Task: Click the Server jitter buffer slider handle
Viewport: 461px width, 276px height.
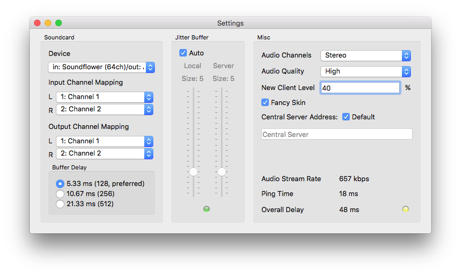Action: [x=221, y=172]
